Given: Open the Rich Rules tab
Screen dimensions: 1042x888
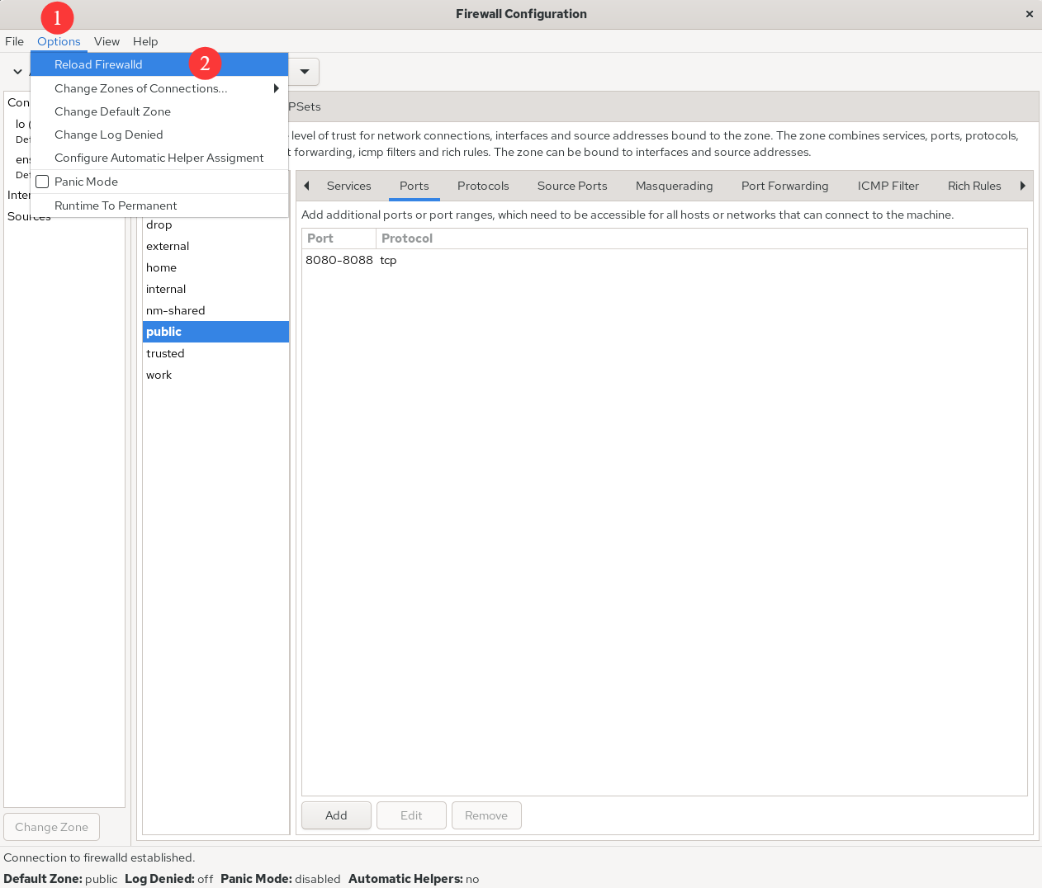Looking at the screenshot, I should (x=974, y=186).
